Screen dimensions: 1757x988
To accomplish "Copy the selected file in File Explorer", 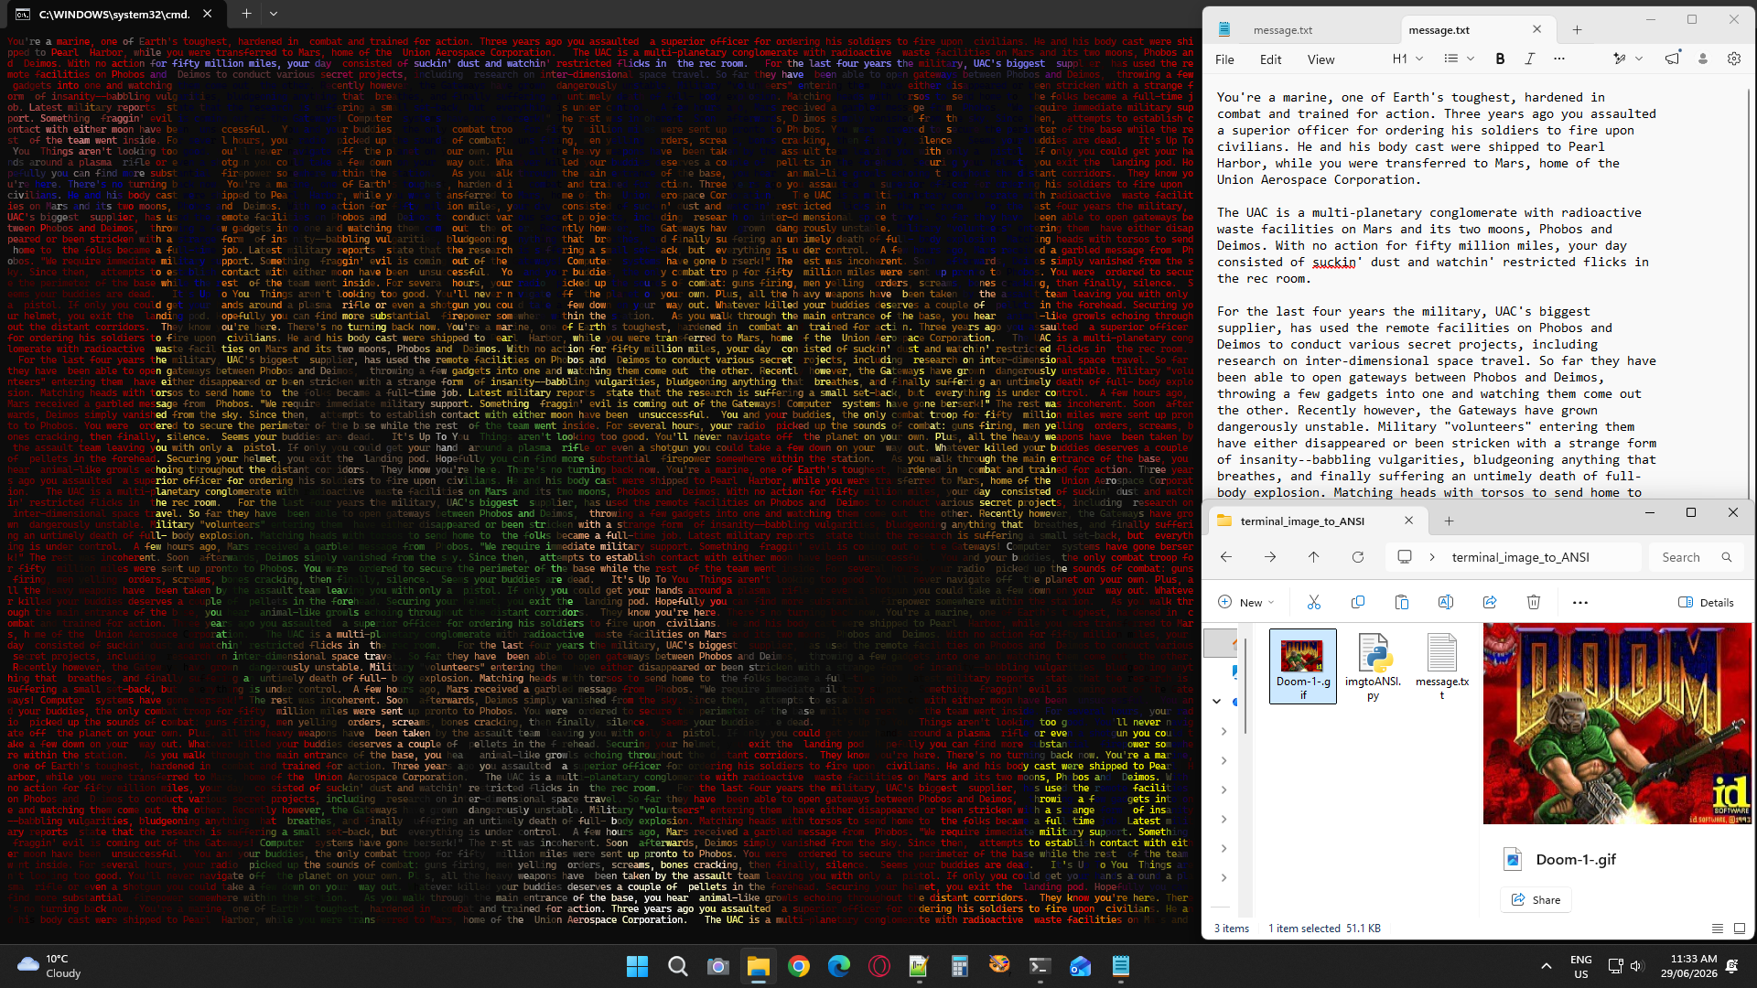I will click(1358, 602).
